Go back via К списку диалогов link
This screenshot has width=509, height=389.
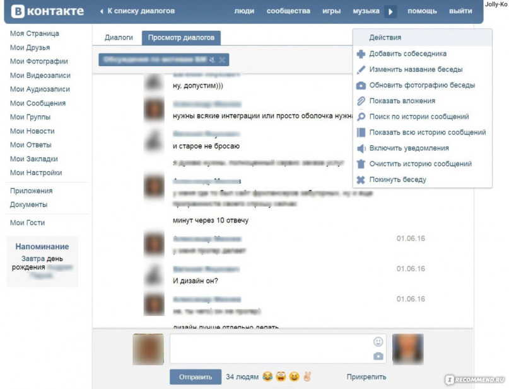[137, 11]
